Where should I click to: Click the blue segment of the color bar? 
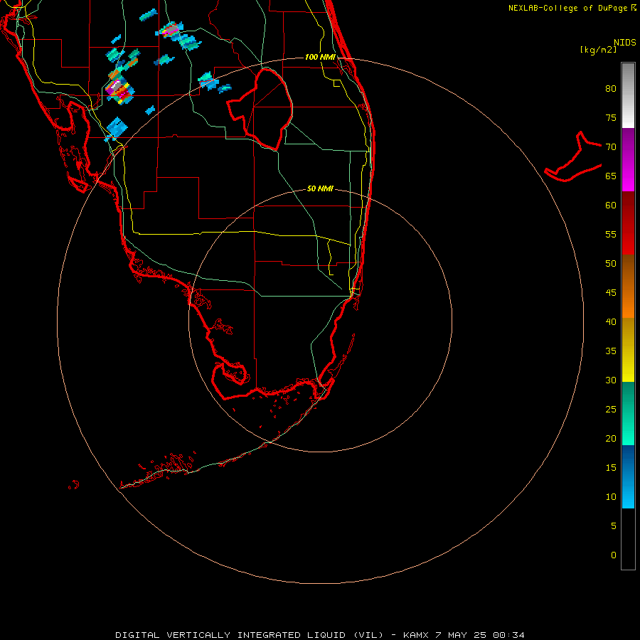point(628,476)
